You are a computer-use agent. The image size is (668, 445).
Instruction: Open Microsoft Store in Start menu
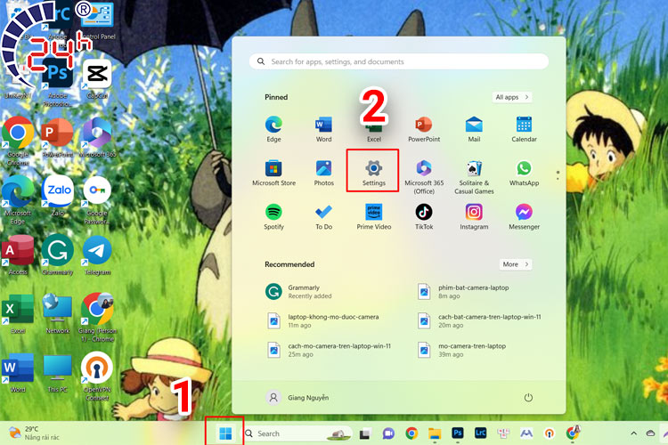(273, 173)
